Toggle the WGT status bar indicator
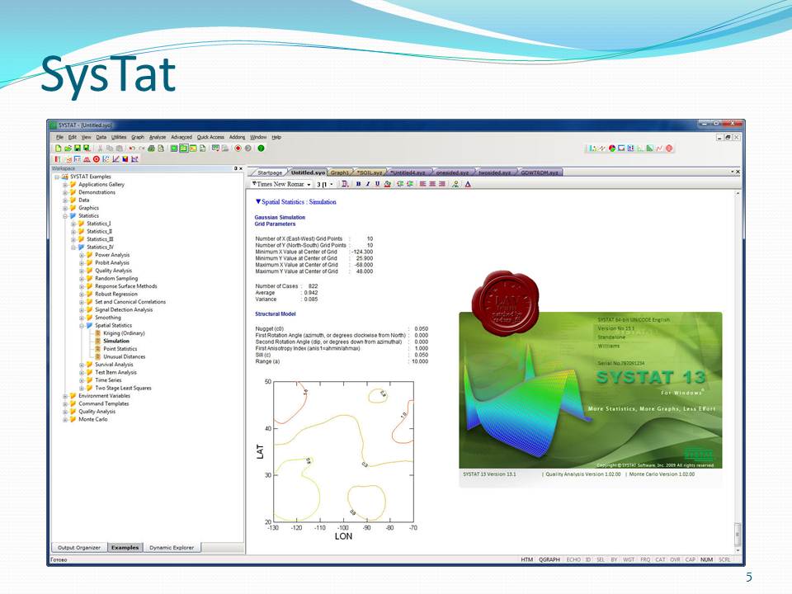This screenshot has width=792, height=594. pyautogui.click(x=629, y=559)
